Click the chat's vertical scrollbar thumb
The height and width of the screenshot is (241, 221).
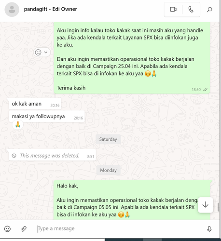click(218, 207)
